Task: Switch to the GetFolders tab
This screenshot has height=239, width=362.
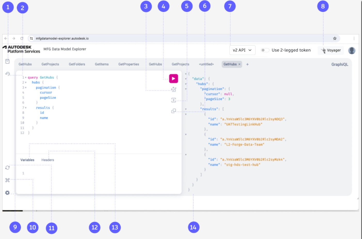Action: point(77,64)
